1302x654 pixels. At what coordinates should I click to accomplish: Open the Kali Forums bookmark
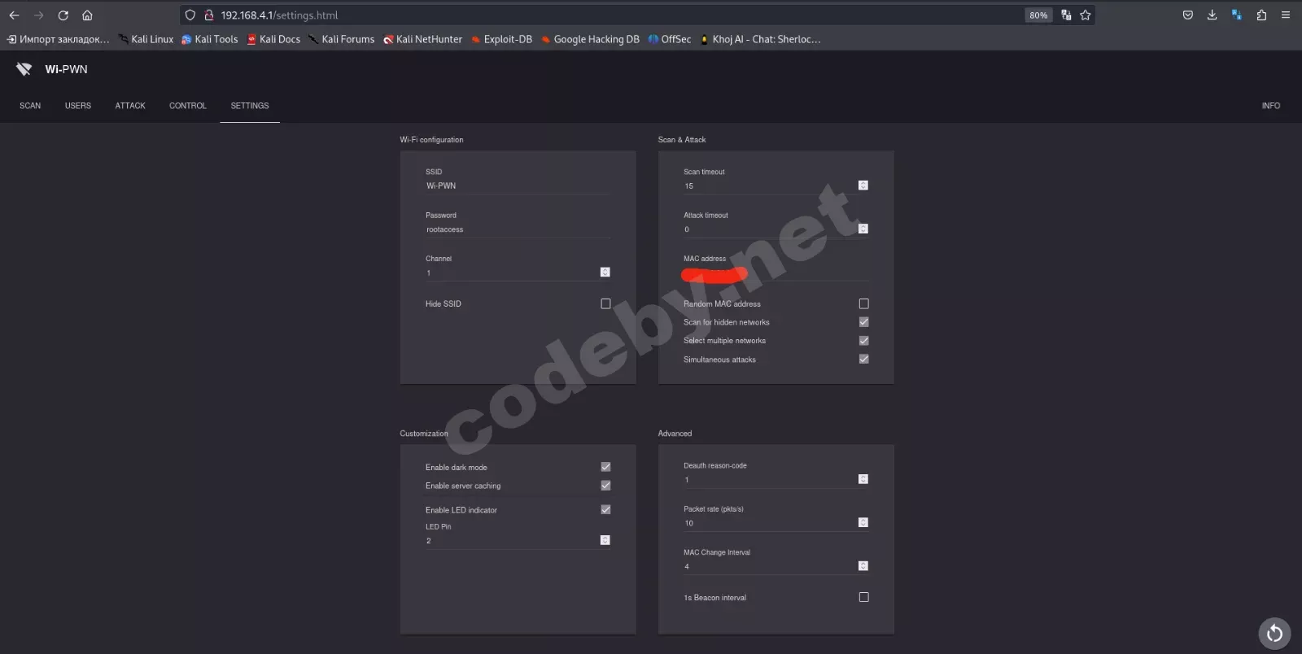(341, 39)
